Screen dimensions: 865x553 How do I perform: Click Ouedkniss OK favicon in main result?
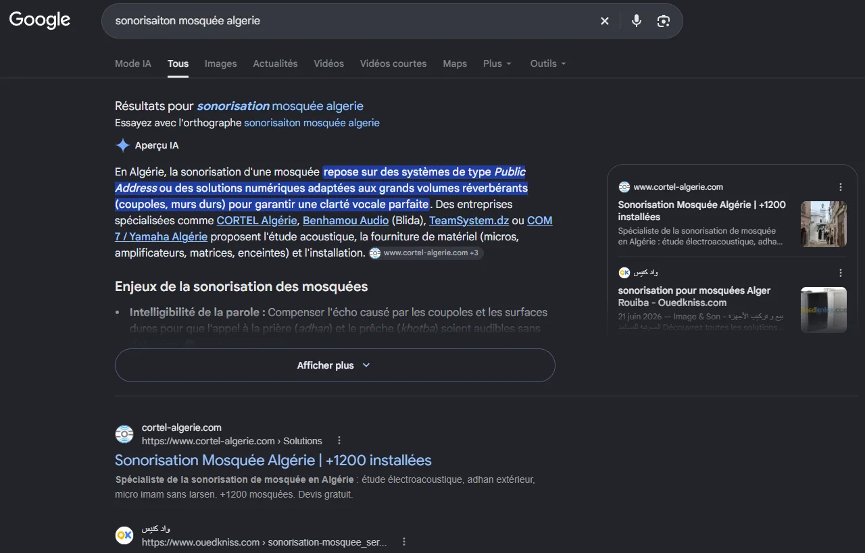pos(124,535)
